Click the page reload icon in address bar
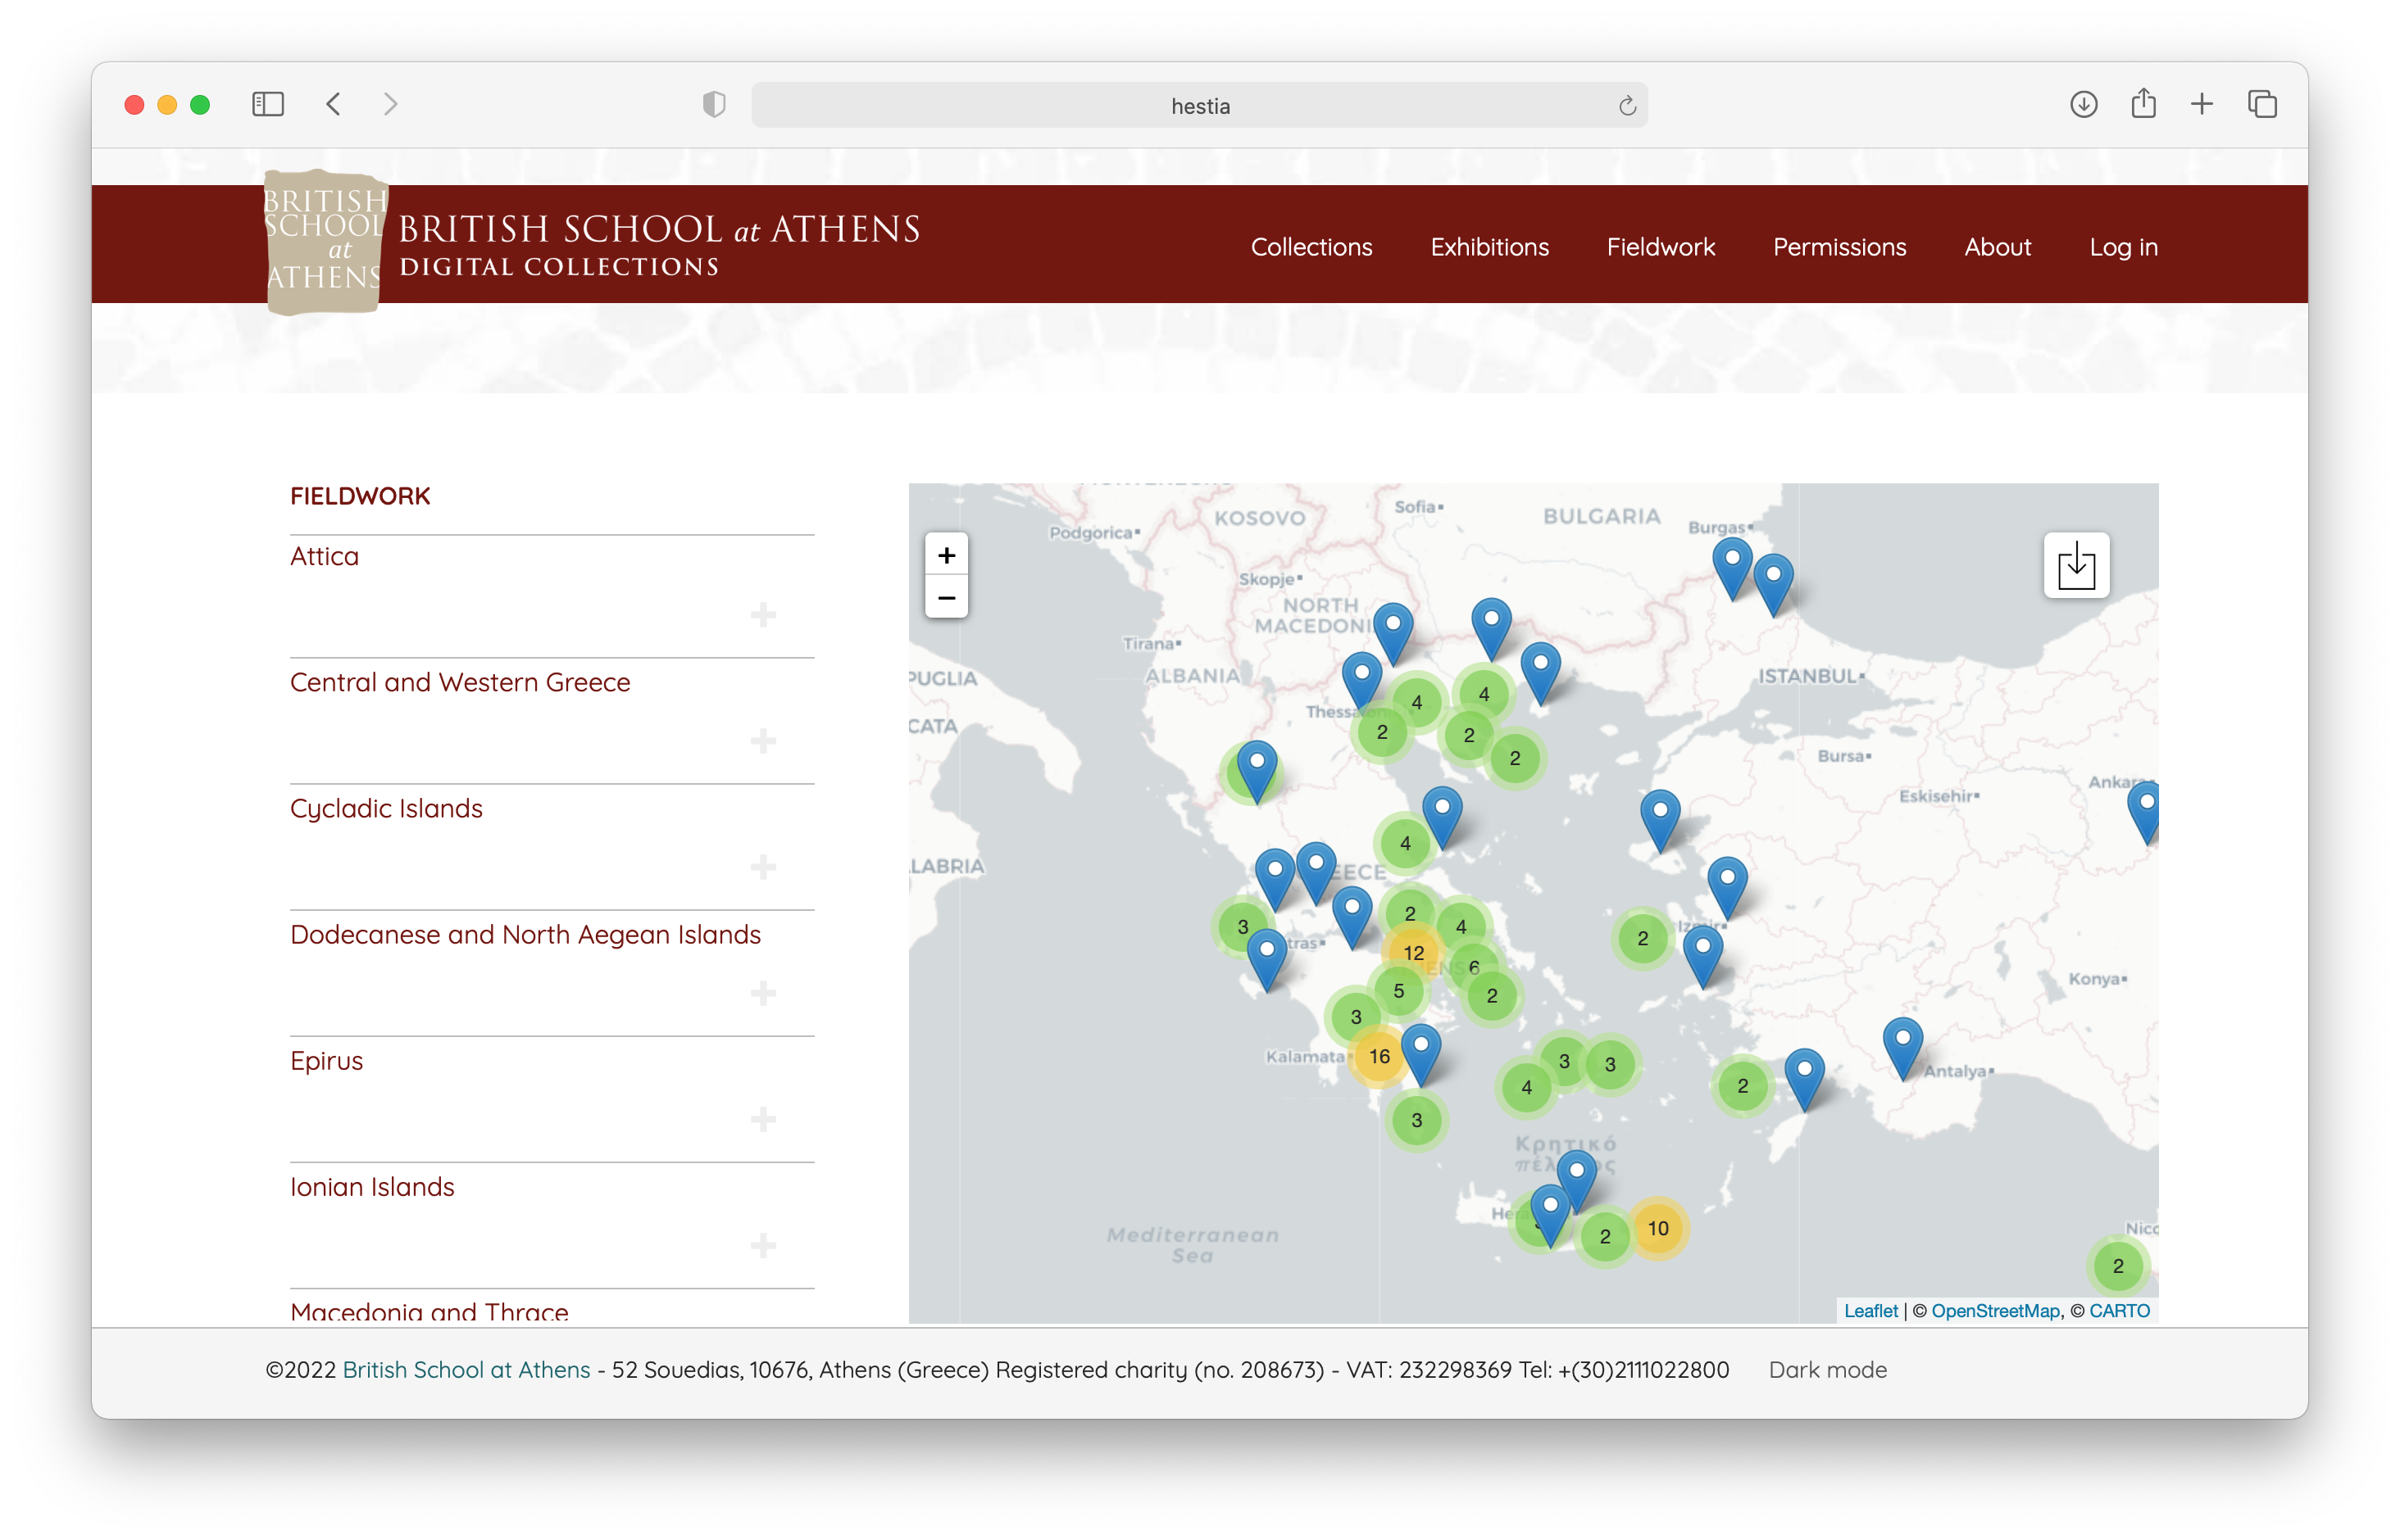 1627,106
